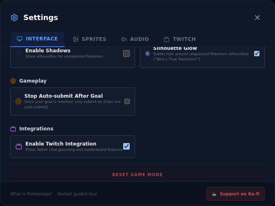Open the Twitch tab
The width and height of the screenshot is (275, 206).
[x=180, y=39]
